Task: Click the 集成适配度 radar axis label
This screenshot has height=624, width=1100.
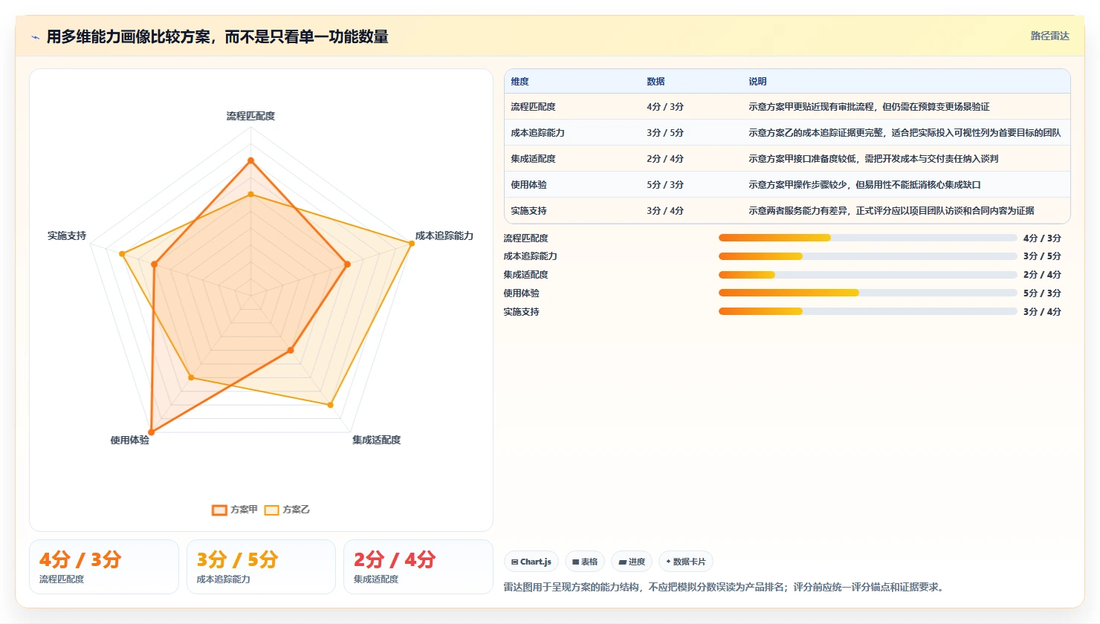Action: point(376,440)
